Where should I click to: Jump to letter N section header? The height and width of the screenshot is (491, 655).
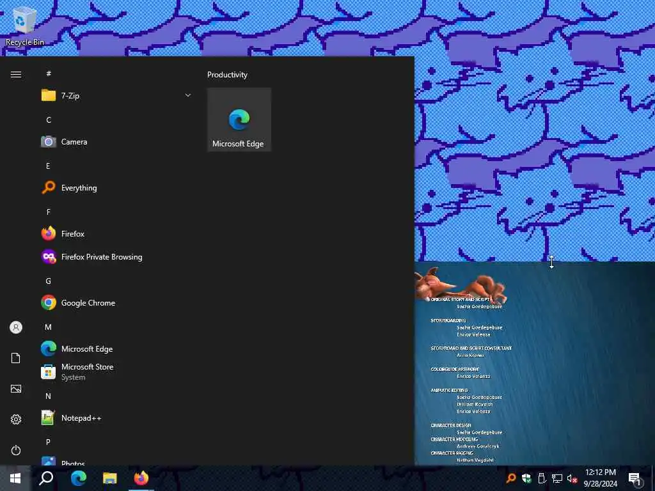49,396
